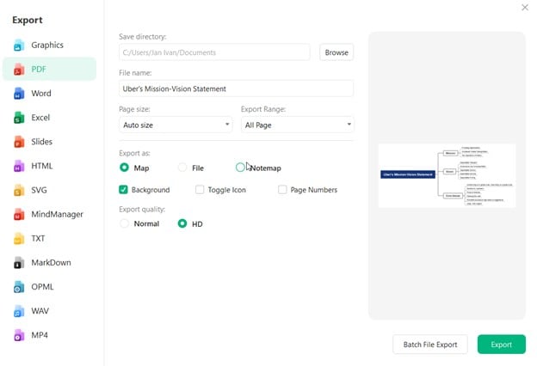The width and height of the screenshot is (537, 366).
Task: Open Slides export settings
Action: coord(42,142)
